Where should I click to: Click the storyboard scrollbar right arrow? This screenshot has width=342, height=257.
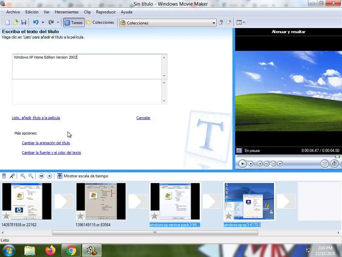click(x=339, y=233)
